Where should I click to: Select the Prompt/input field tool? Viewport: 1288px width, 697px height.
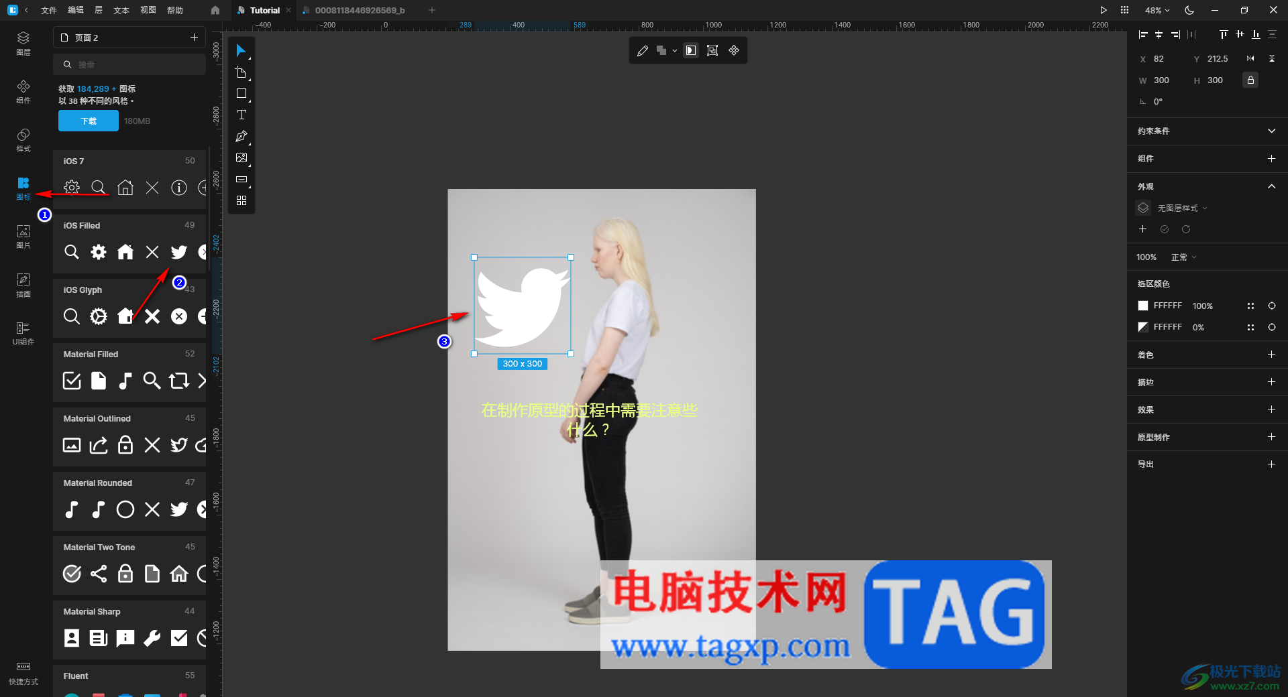point(241,180)
